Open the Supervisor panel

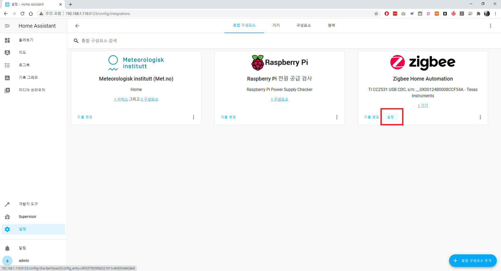pyautogui.click(x=33, y=217)
